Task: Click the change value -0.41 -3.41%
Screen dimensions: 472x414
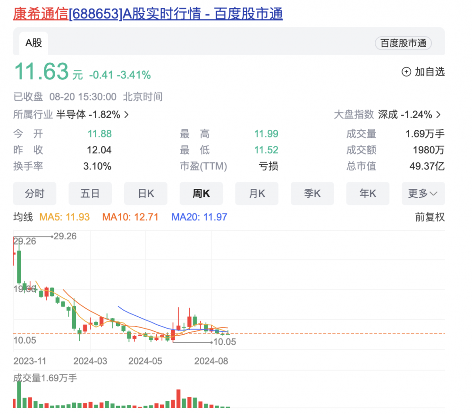Action: coord(120,75)
